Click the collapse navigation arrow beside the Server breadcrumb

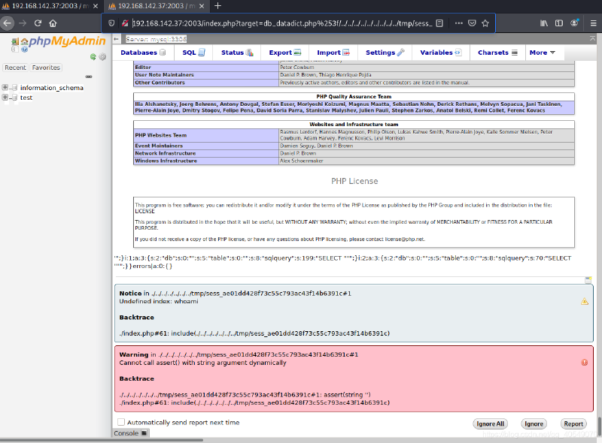pos(117,39)
